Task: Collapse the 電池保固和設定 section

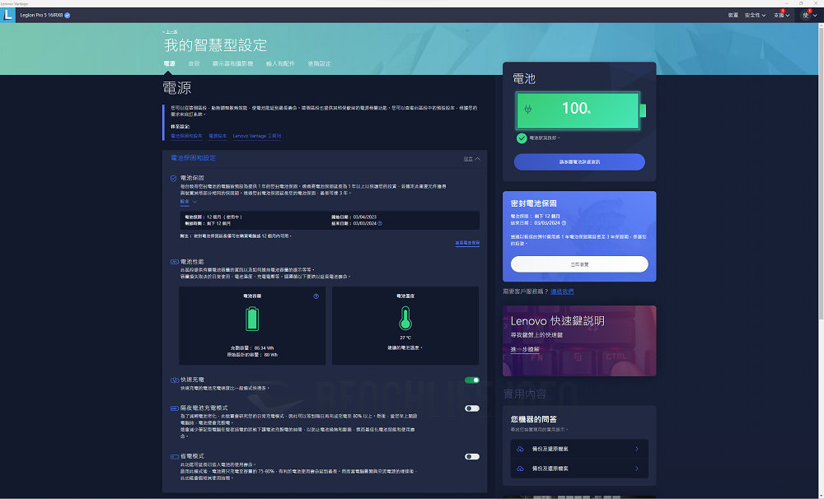Action: coord(471,158)
